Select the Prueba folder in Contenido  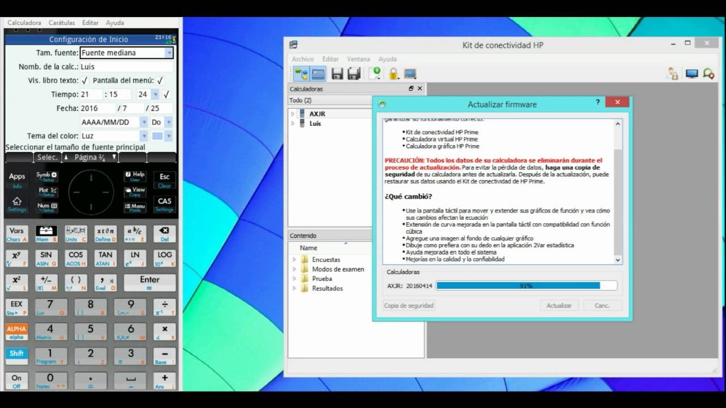pyautogui.click(x=322, y=279)
